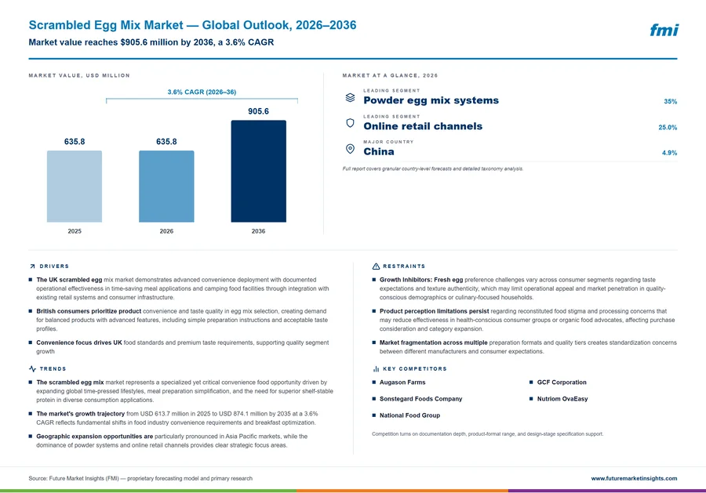Click the Trends section heading
The height and width of the screenshot is (493, 706).
[53, 369]
